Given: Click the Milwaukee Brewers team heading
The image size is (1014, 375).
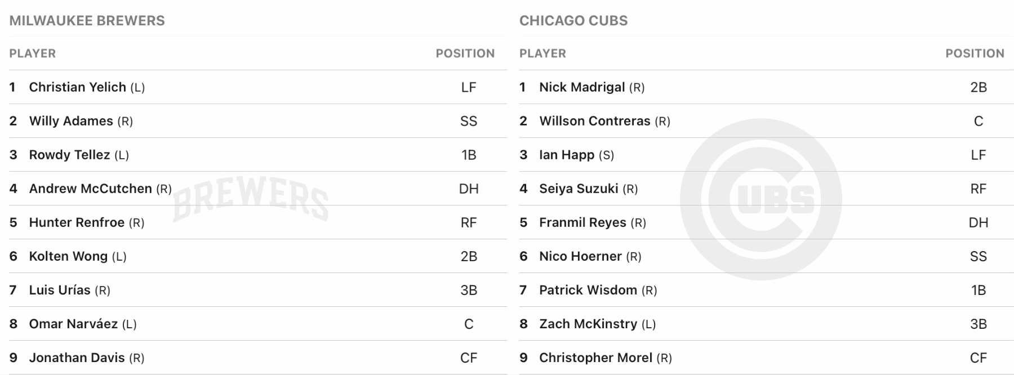Looking at the screenshot, I should [x=87, y=21].
